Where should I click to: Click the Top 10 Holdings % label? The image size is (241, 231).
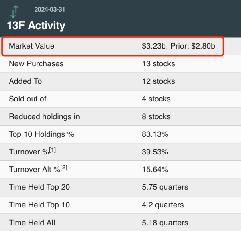pos(41,134)
